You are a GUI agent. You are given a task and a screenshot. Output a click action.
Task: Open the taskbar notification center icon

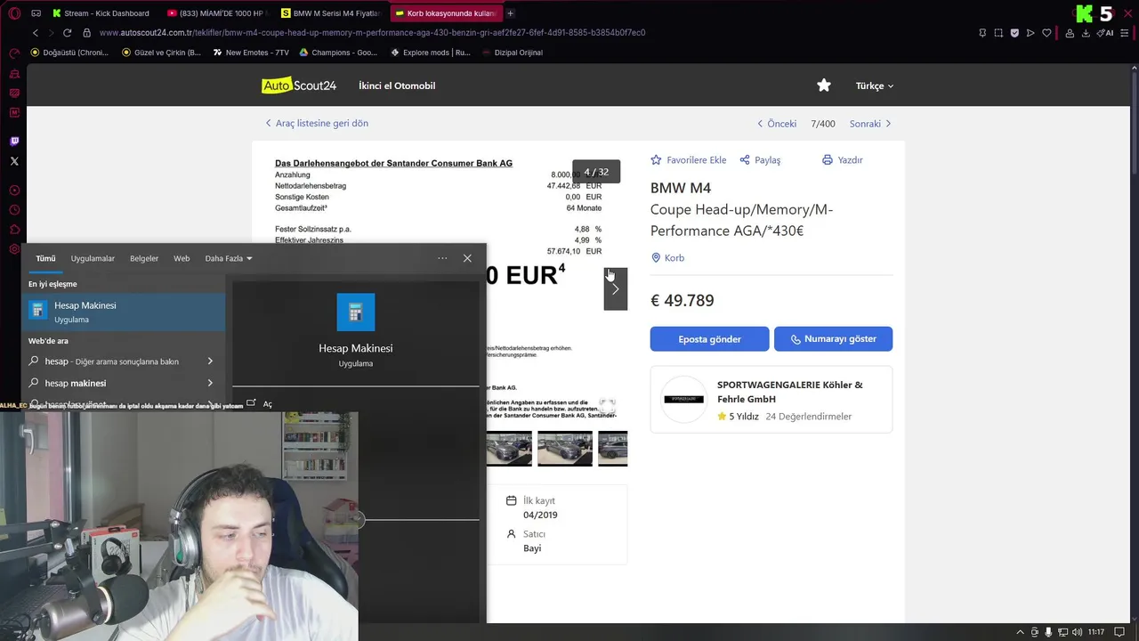[1120, 632]
